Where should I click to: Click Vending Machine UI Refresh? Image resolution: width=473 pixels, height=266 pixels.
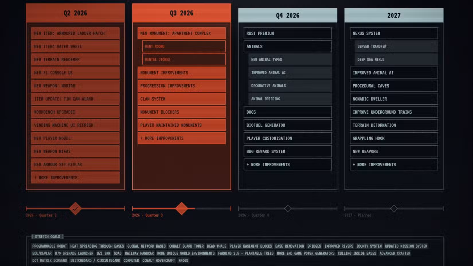click(75, 125)
